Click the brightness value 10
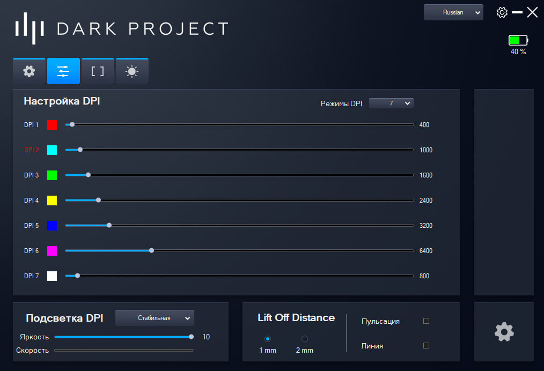This screenshot has width=544, height=371. [x=206, y=337]
